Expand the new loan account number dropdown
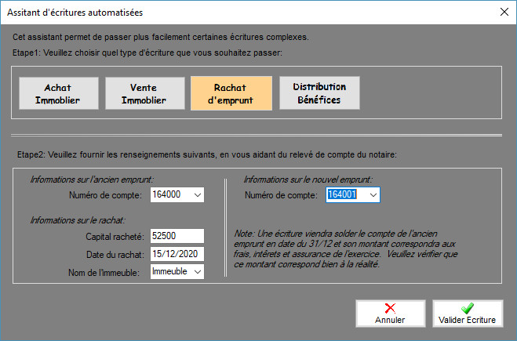The width and height of the screenshot is (517, 341). coord(373,194)
